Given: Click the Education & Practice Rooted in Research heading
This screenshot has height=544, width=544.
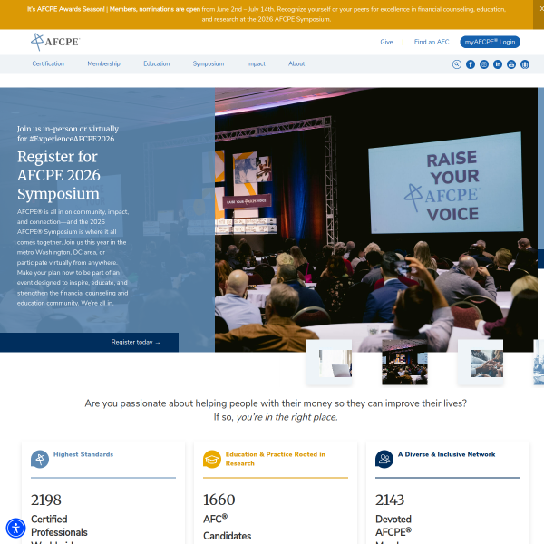Looking at the screenshot, I should (276, 459).
